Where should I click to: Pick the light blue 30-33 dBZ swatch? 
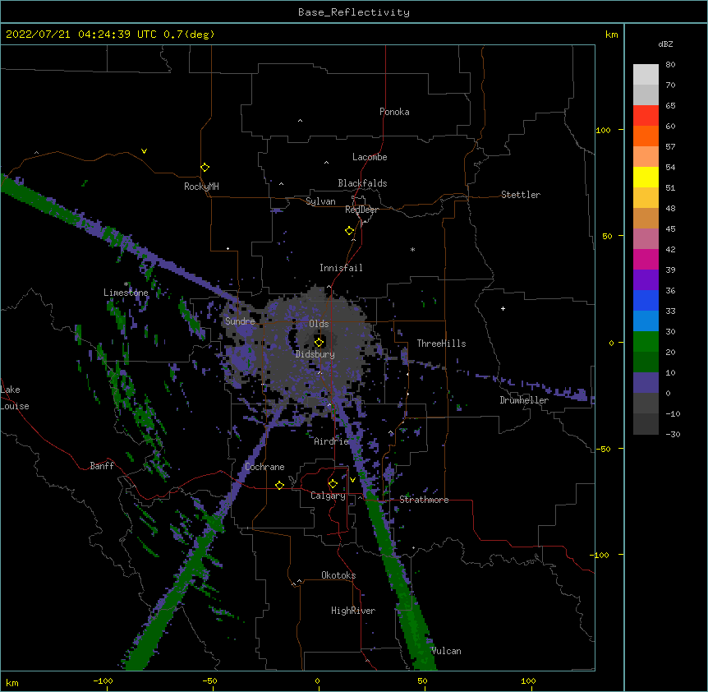[x=646, y=321]
